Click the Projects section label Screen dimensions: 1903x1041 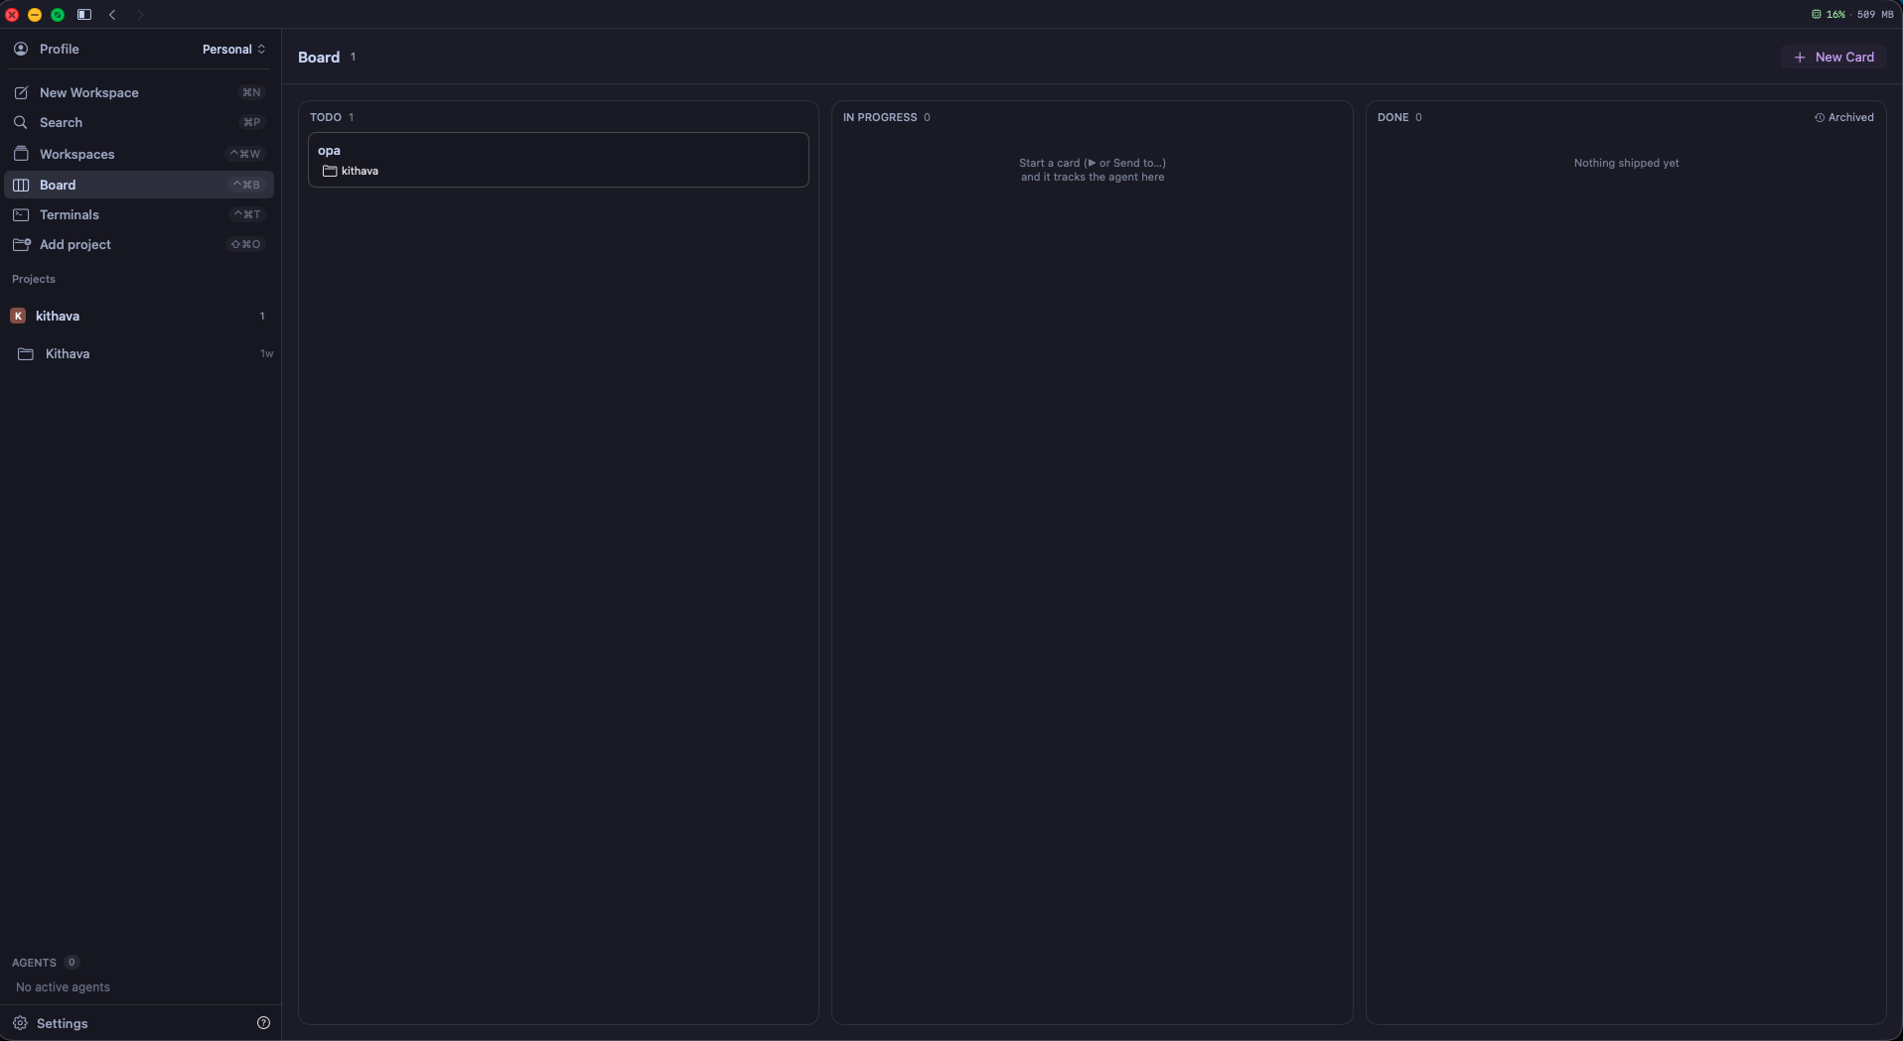click(x=34, y=279)
